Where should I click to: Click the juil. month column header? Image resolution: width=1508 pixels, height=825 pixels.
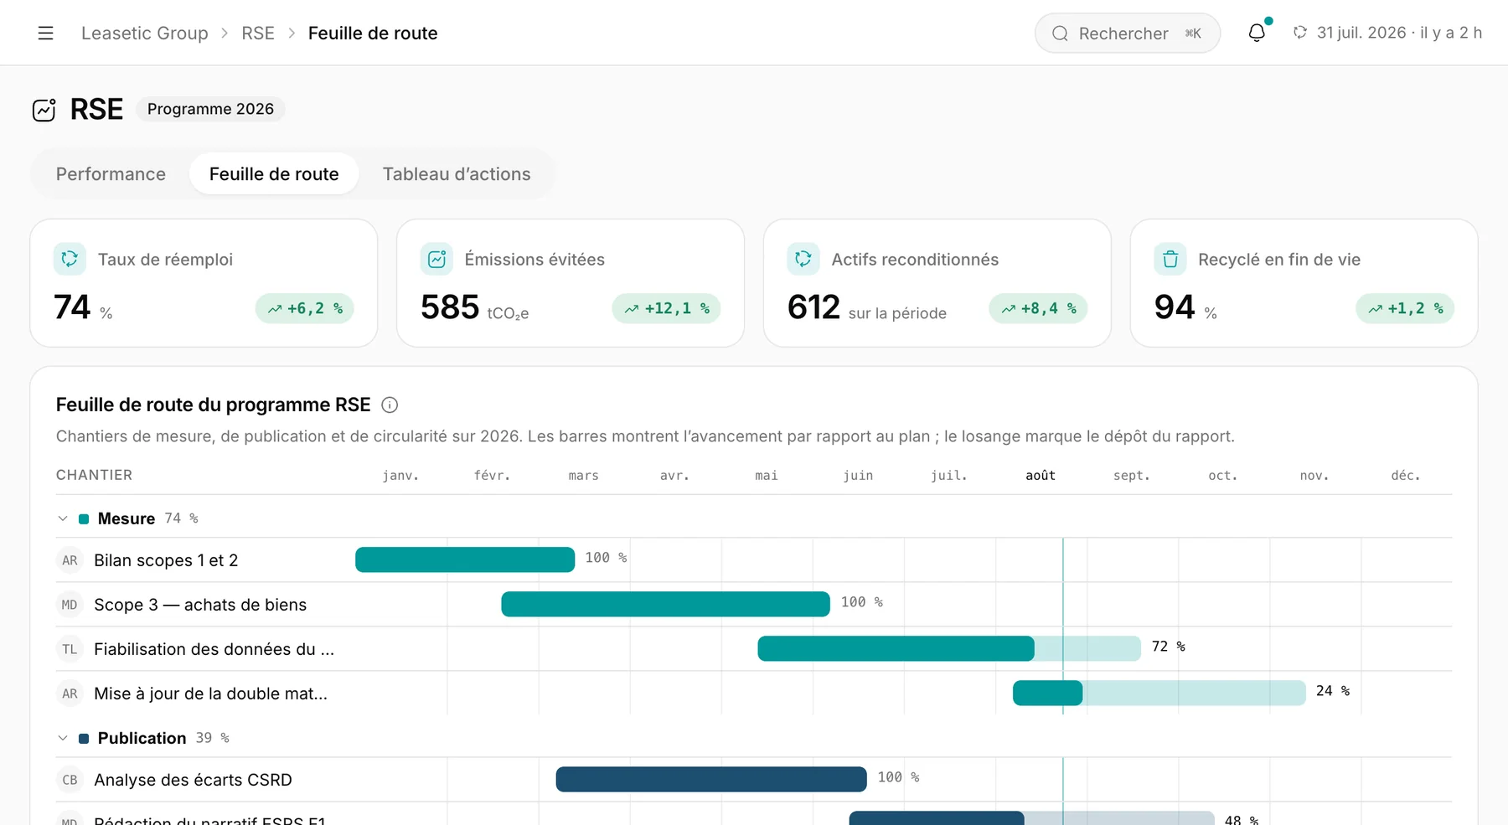(x=949, y=475)
